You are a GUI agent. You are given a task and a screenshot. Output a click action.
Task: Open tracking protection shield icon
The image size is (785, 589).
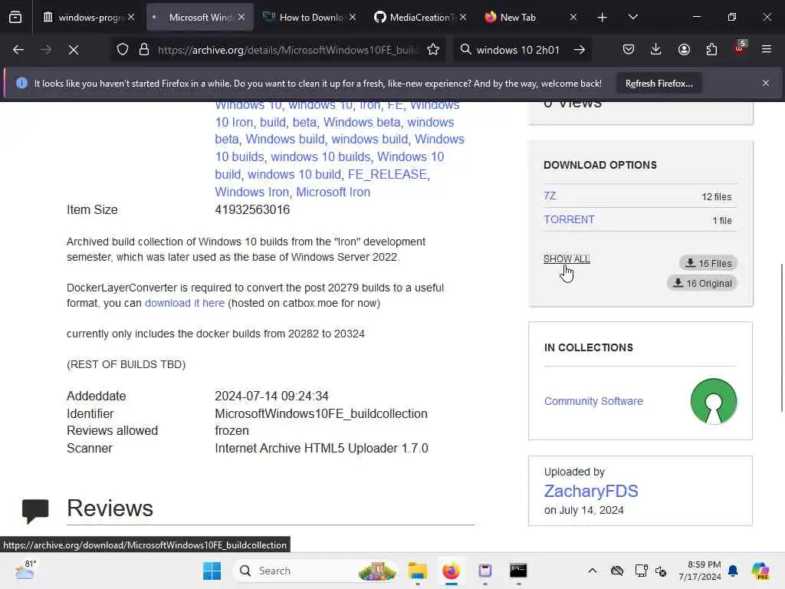[x=123, y=50]
